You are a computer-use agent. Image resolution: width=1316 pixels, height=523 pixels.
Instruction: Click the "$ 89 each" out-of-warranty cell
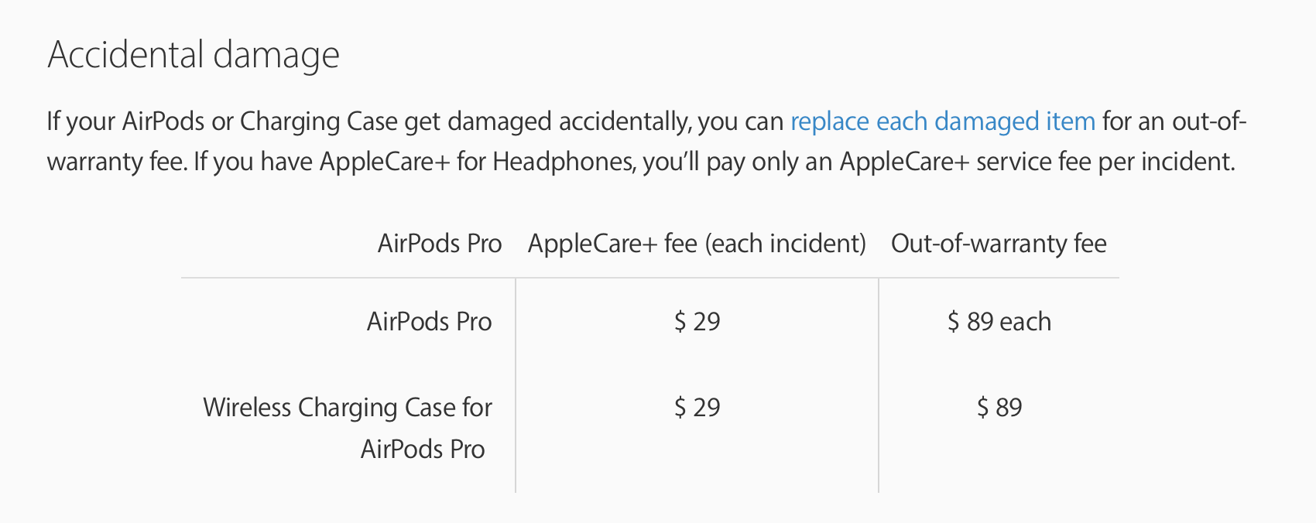tap(999, 322)
